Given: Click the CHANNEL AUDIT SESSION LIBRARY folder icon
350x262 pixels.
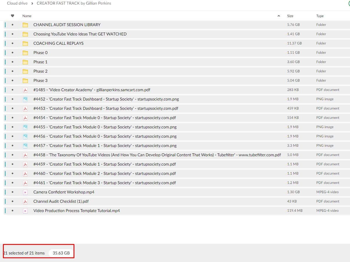Looking at the screenshot, I should click(x=25, y=25).
